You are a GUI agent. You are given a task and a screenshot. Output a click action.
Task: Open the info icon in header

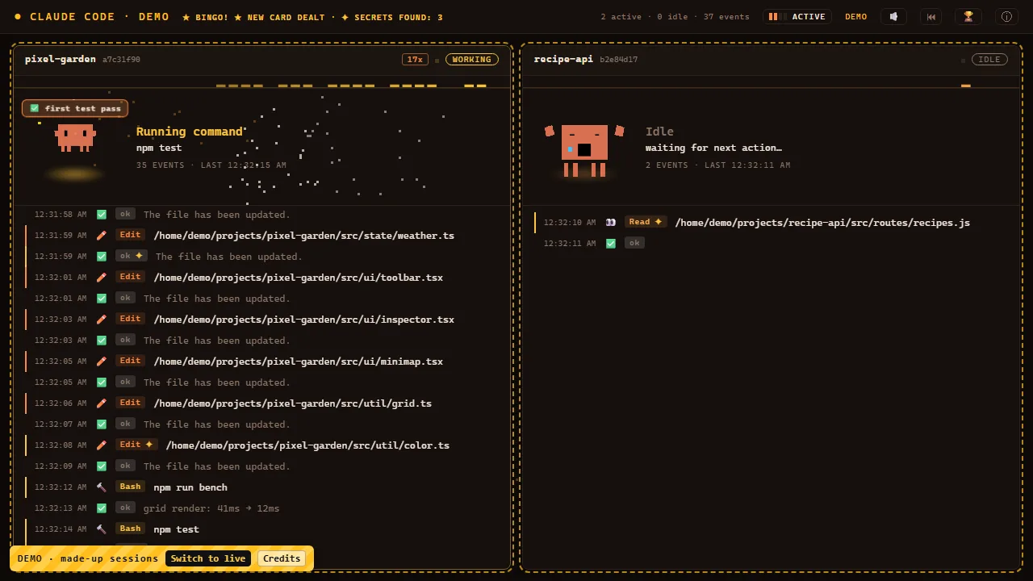(x=1006, y=16)
